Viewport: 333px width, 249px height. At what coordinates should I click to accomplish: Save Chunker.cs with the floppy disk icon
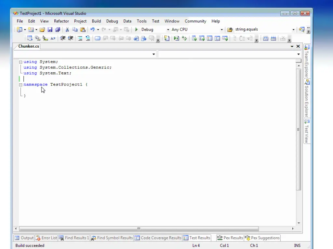(50, 30)
